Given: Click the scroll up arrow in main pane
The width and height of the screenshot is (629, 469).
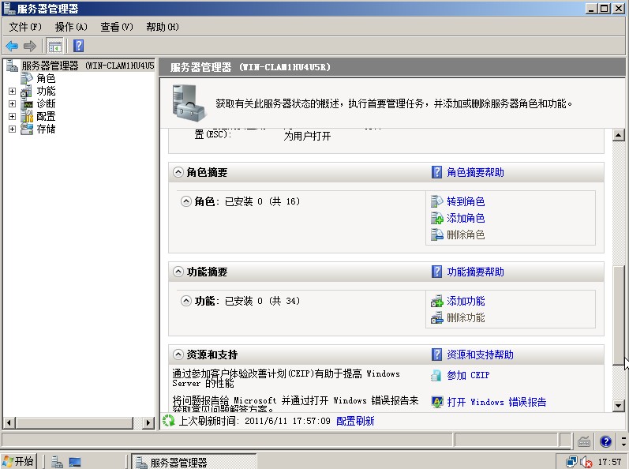Looking at the screenshot, I should [x=619, y=136].
